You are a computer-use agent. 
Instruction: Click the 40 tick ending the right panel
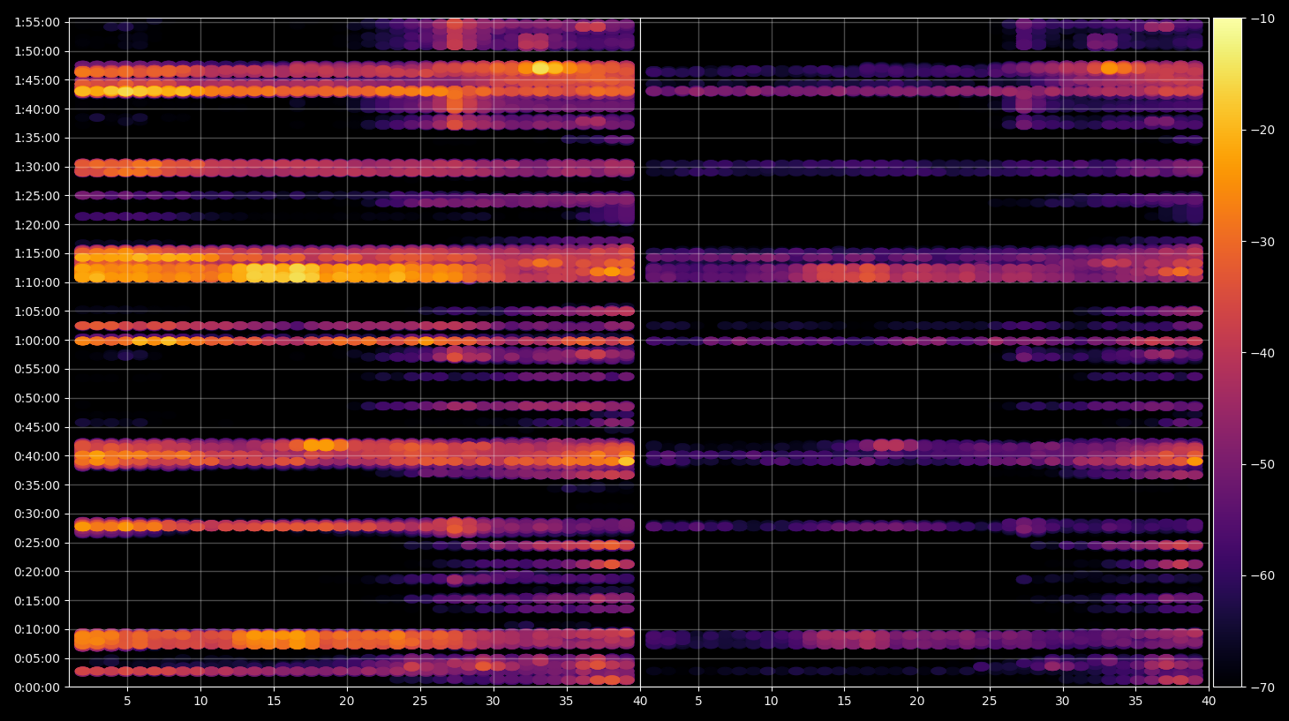1209,702
